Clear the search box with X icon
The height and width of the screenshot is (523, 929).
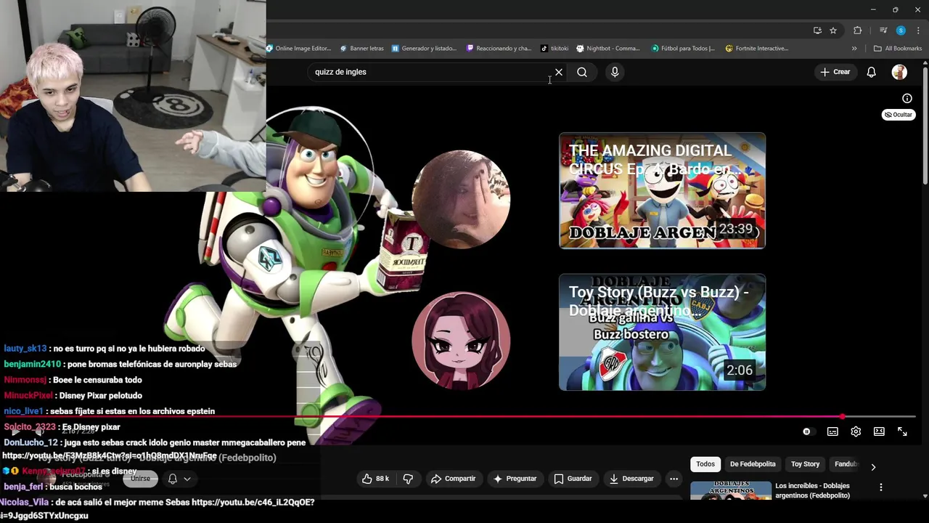(559, 72)
